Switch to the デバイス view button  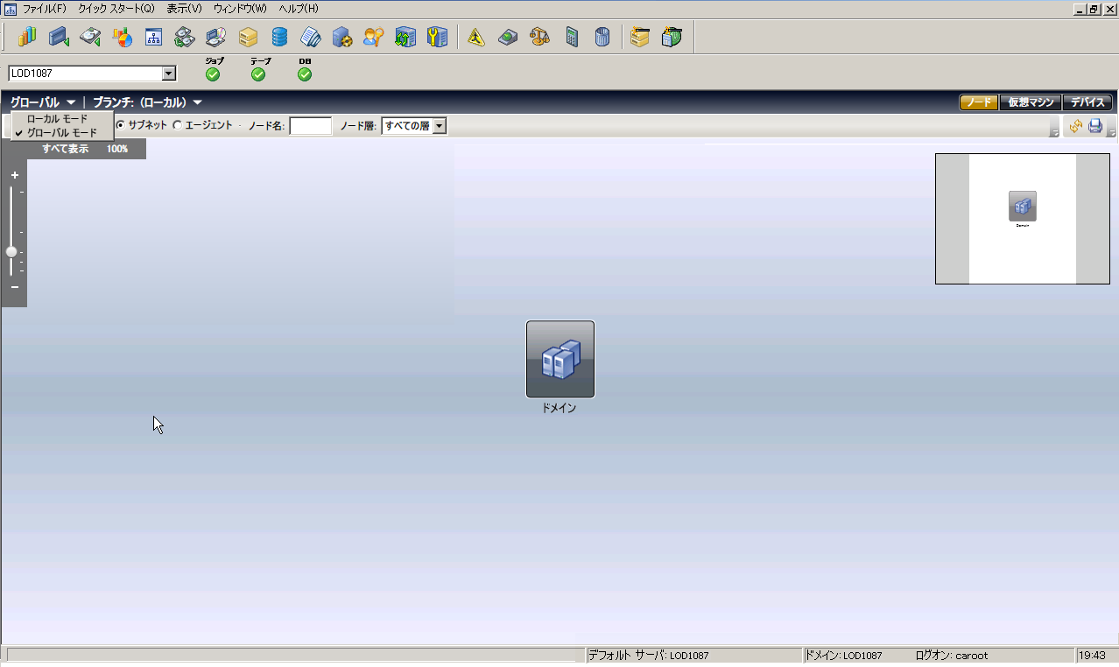(x=1087, y=102)
